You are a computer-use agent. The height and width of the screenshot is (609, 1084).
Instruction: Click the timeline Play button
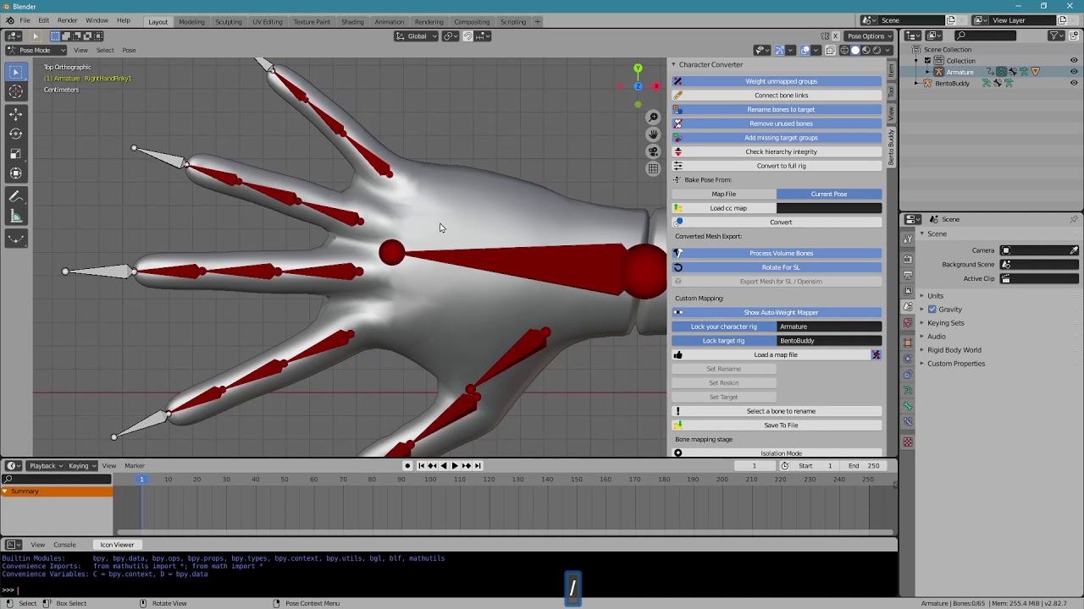pos(455,465)
